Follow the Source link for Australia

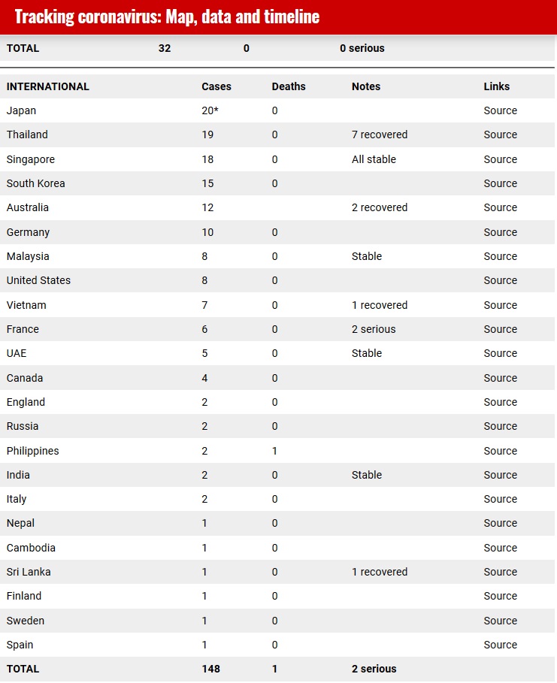point(500,207)
